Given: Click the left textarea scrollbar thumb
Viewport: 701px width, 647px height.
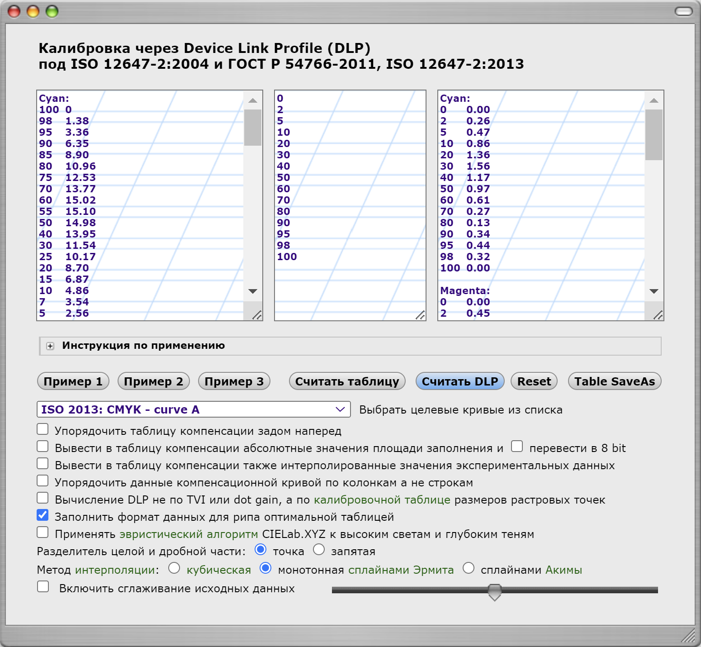Looking at the screenshot, I should [x=253, y=128].
